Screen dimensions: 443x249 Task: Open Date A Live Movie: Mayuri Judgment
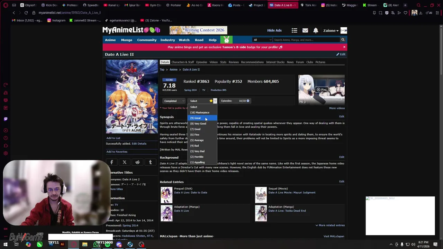[x=292, y=193]
